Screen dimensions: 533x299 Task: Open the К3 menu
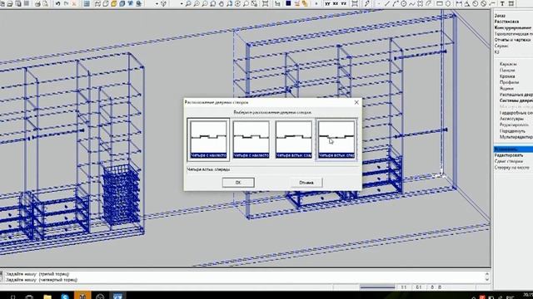pos(496,51)
